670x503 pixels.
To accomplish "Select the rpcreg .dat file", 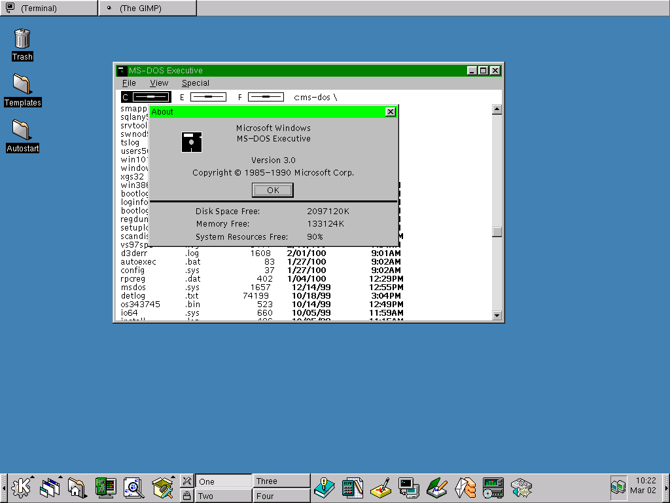I will point(262,279).
